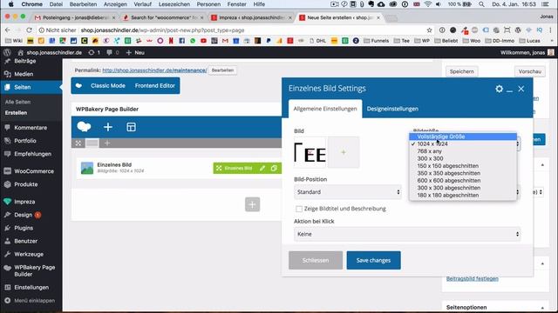The height and width of the screenshot is (313, 558).
Task: Choose 150 x 150 abgeschnitten option
Action: (x=463, y=166)
